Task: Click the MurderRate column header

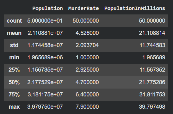Action: pos(83,8)
